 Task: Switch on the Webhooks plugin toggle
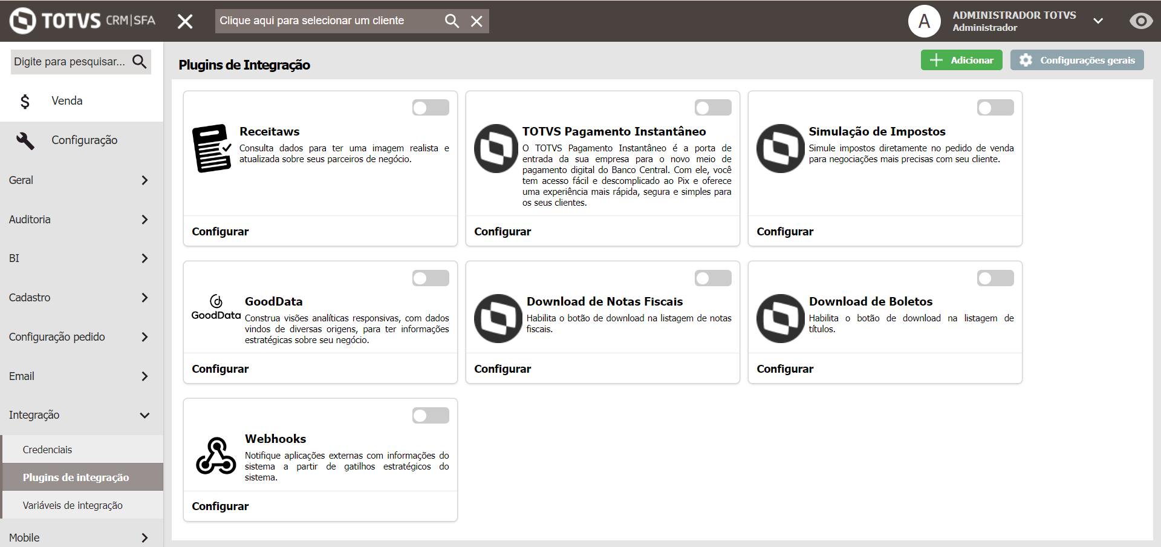[431, 416]
